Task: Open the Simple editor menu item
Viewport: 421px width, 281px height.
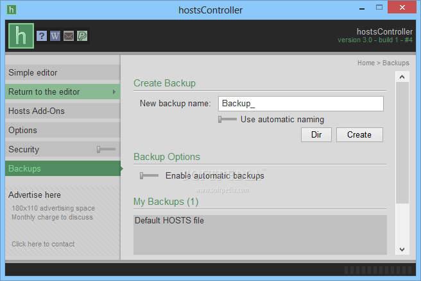Action: (62, 72)
